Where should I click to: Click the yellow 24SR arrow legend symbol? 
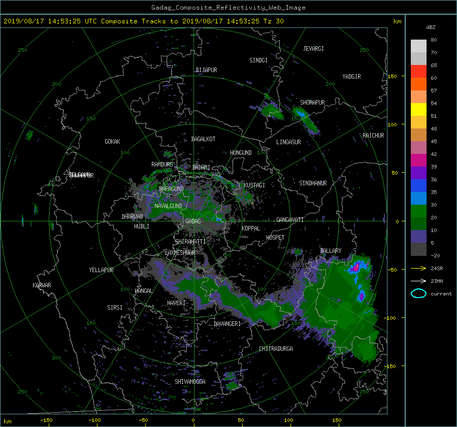(418, 268)
